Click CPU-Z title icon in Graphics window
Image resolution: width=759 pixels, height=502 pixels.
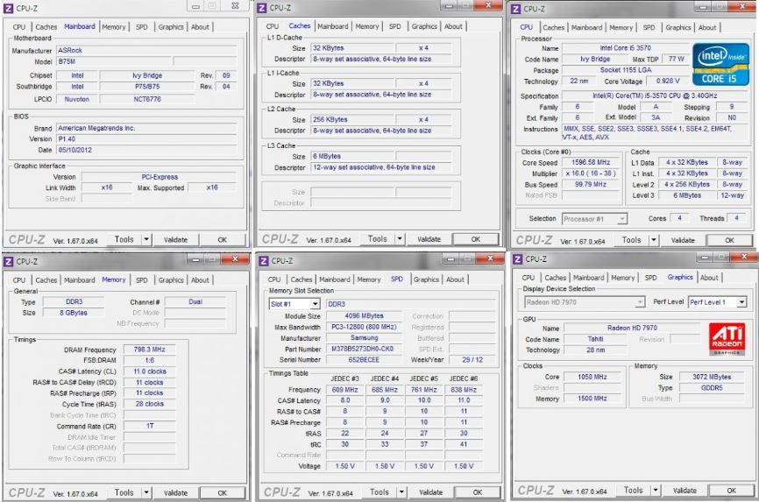517,260
